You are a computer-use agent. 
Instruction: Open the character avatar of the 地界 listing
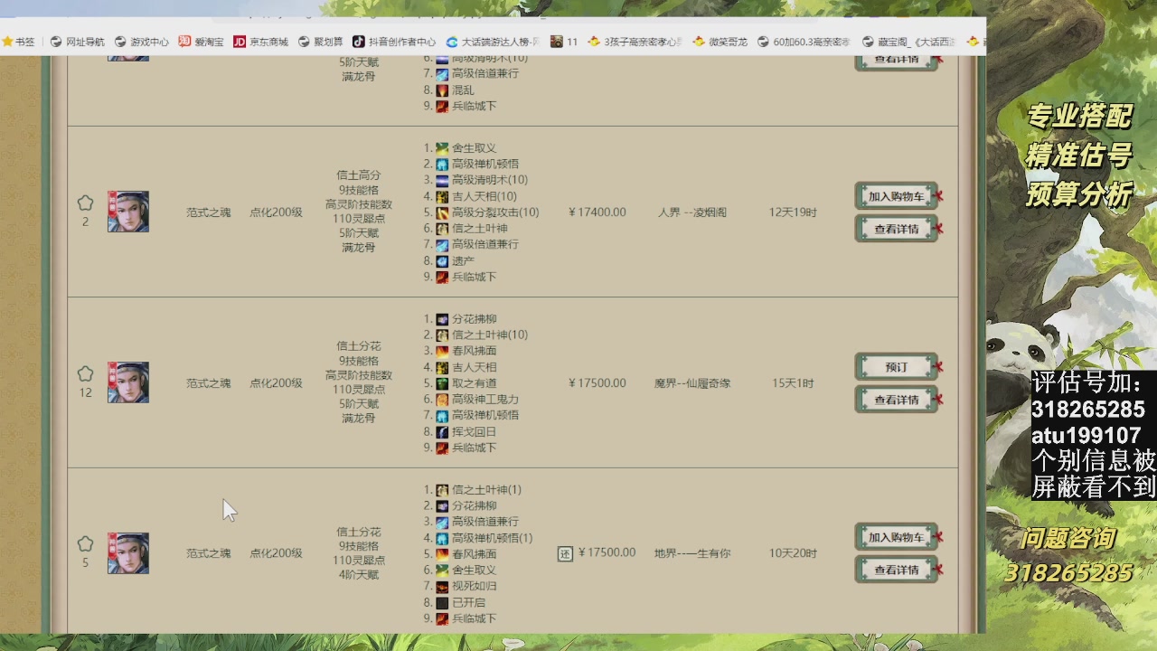pos(128,553)
